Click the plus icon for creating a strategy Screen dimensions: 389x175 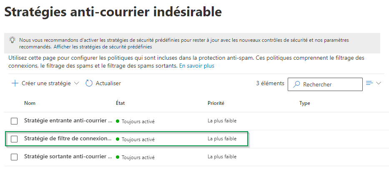[15, 83]
